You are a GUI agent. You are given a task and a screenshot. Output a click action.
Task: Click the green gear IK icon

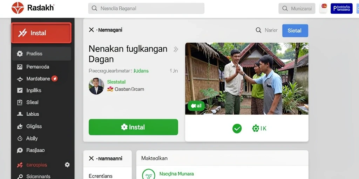pyautogui.click(x=259, y=128)
